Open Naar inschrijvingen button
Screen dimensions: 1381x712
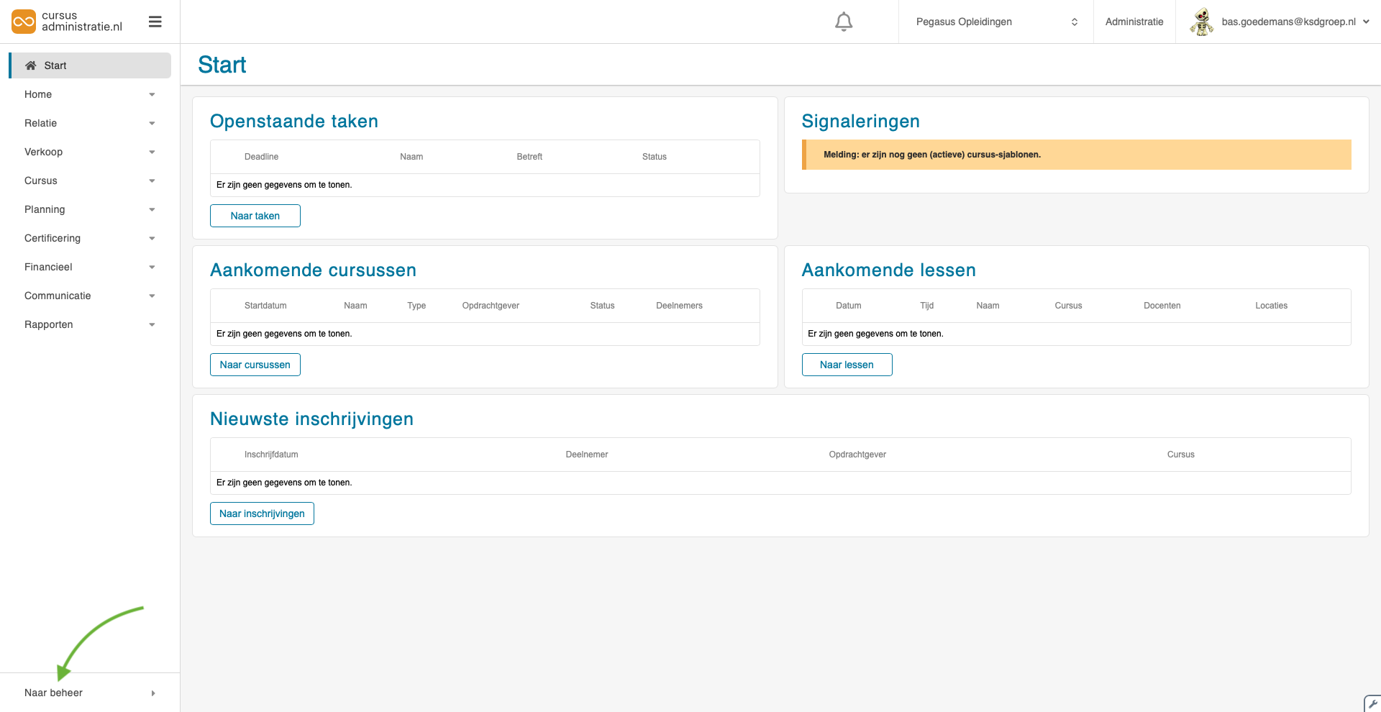[x=262, y=514]
